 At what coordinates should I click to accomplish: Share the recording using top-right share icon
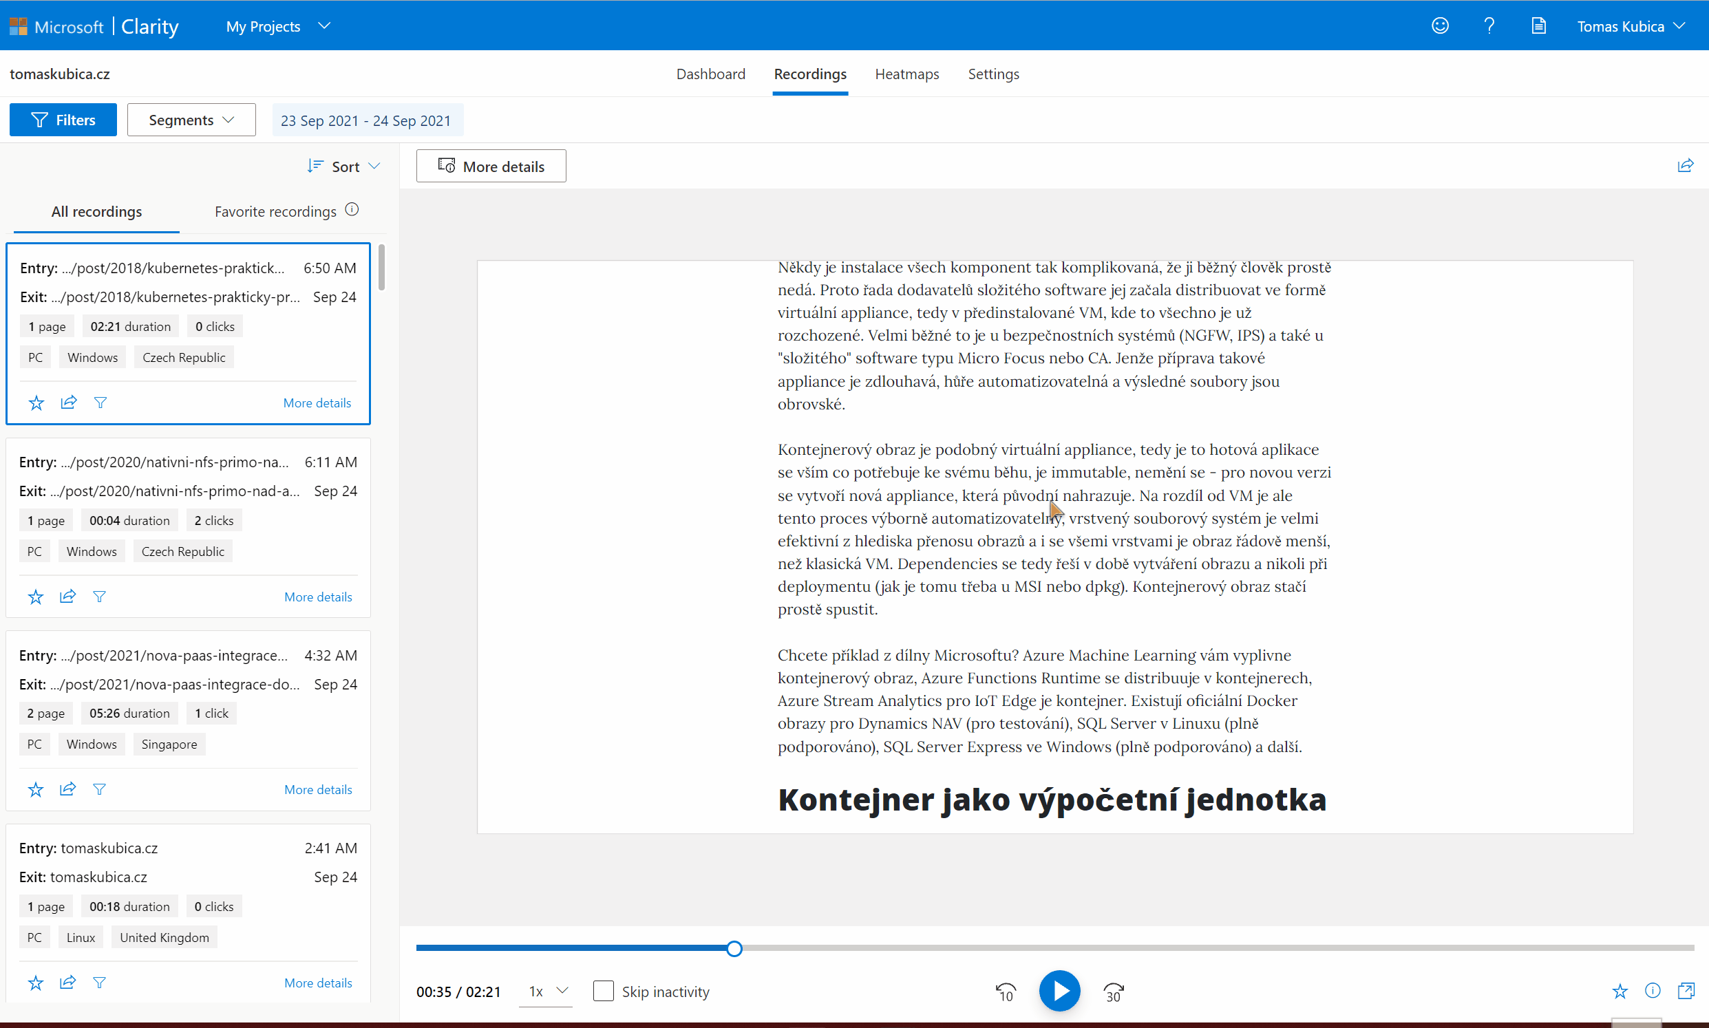pyautogui.click(x=1685, y=166)
